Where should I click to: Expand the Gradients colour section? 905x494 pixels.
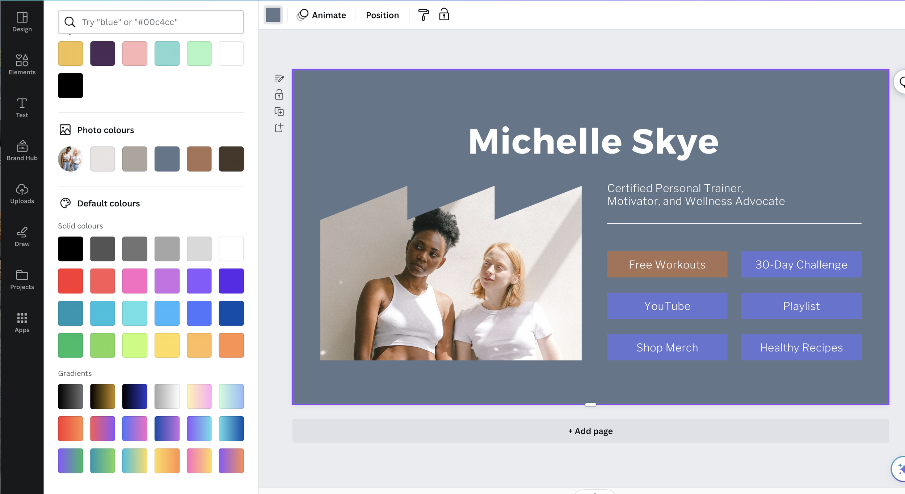pos(75,373)
